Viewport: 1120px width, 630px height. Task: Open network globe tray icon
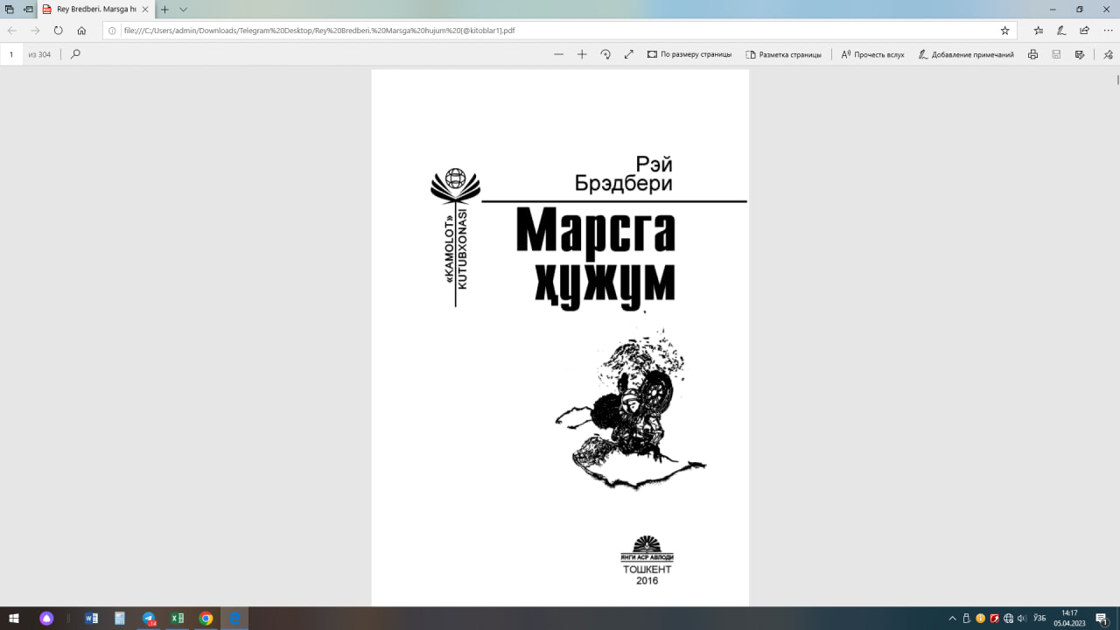(1008, 619)
